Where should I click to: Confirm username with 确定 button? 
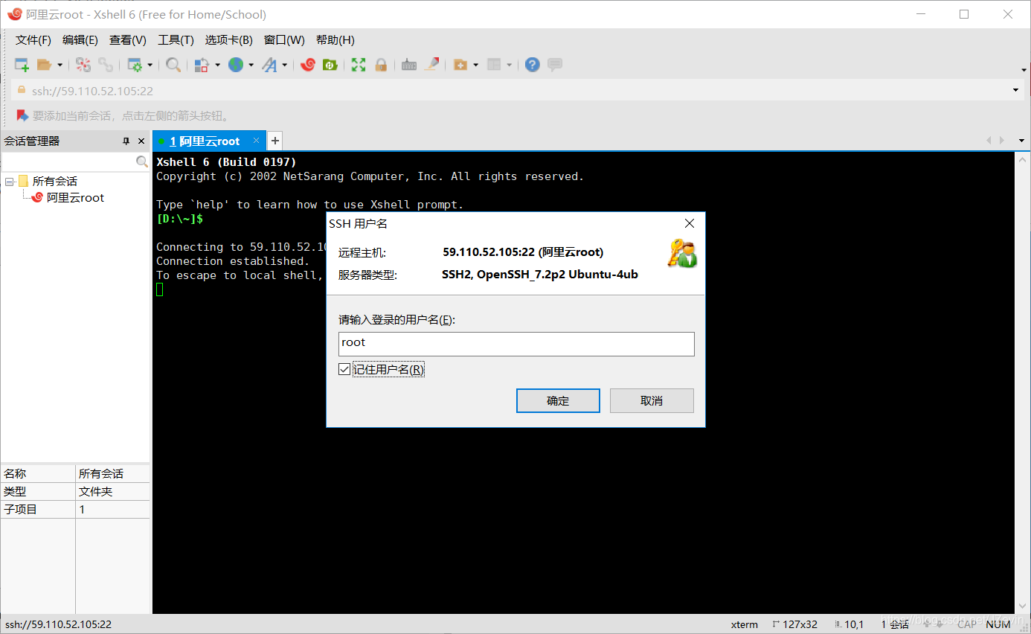558,400
